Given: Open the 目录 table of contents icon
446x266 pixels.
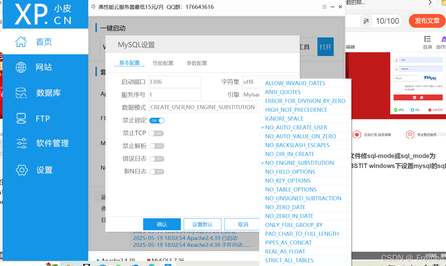Looking at the screenshot, I should point(427,39).
